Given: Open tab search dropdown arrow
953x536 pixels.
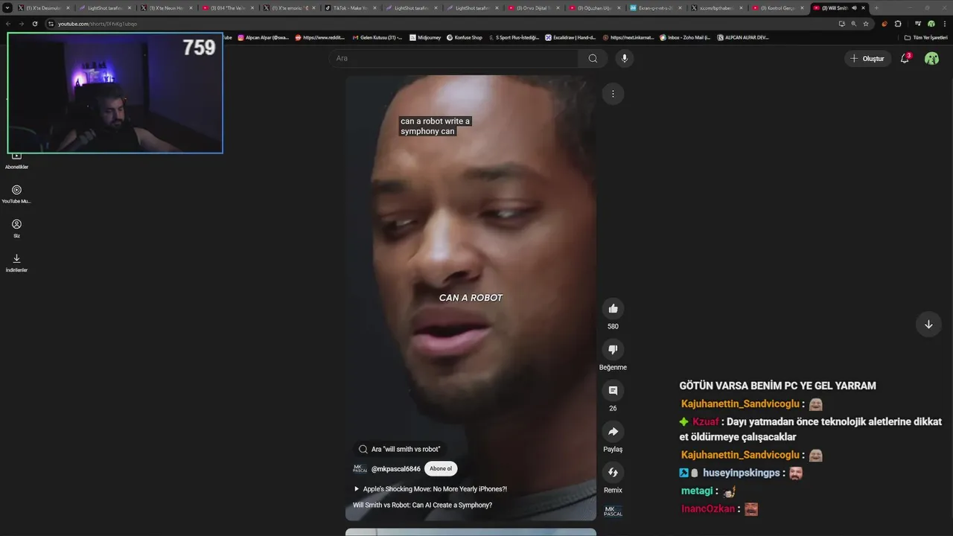Looking at the screenshot, I should tap(8, 7).
